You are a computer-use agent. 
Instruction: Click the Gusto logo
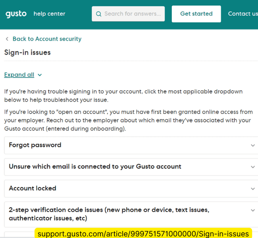pyautogui.click(x=16, y=14)
